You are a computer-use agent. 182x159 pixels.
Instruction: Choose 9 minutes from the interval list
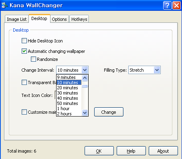click(x=69, y=77)
